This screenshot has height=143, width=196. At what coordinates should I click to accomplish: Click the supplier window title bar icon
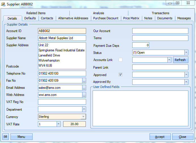pyautogui.click(x=4, y=3)
